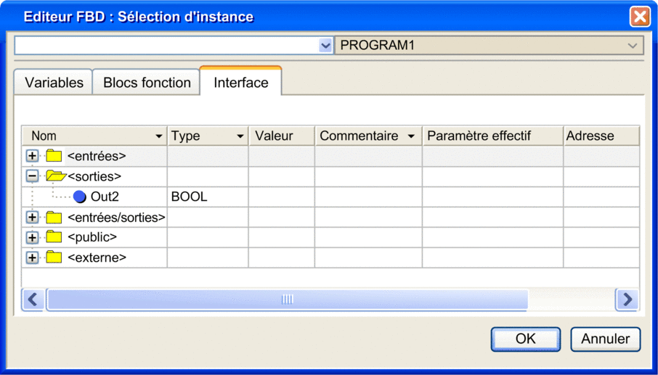Open the instance name dropdown arrow
The image size is (658, 375).
pos(325,46)
